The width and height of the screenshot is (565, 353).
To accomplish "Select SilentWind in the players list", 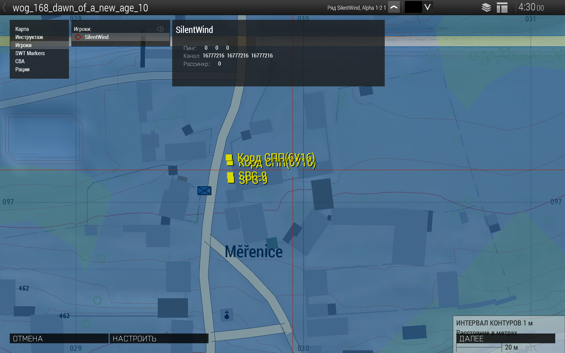I will [97, 37].
